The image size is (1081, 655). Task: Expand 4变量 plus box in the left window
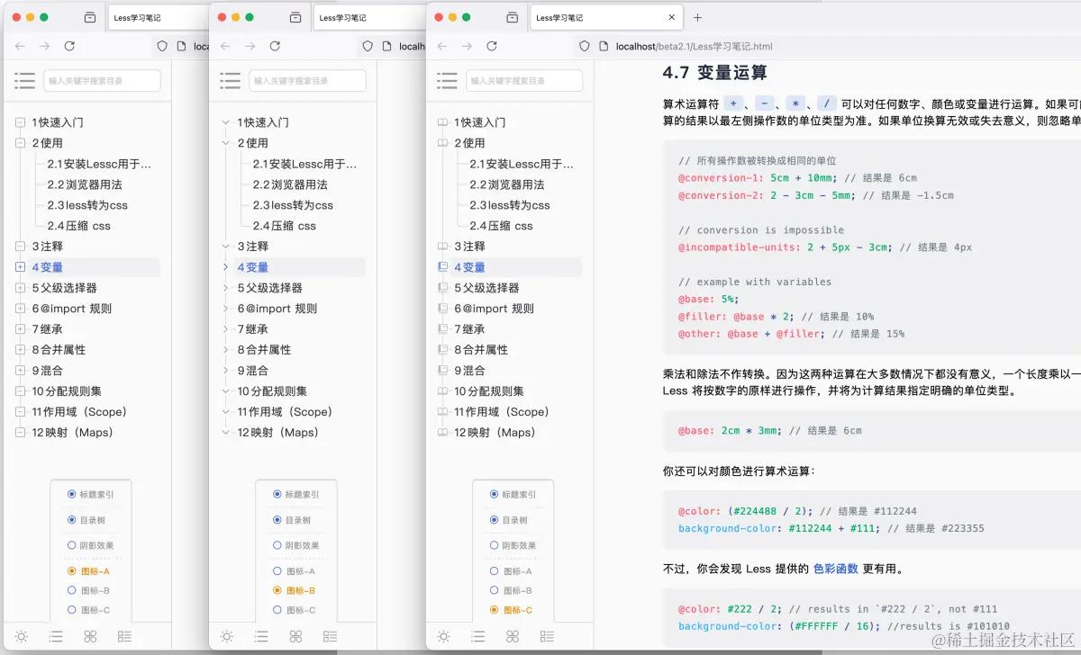20,267
